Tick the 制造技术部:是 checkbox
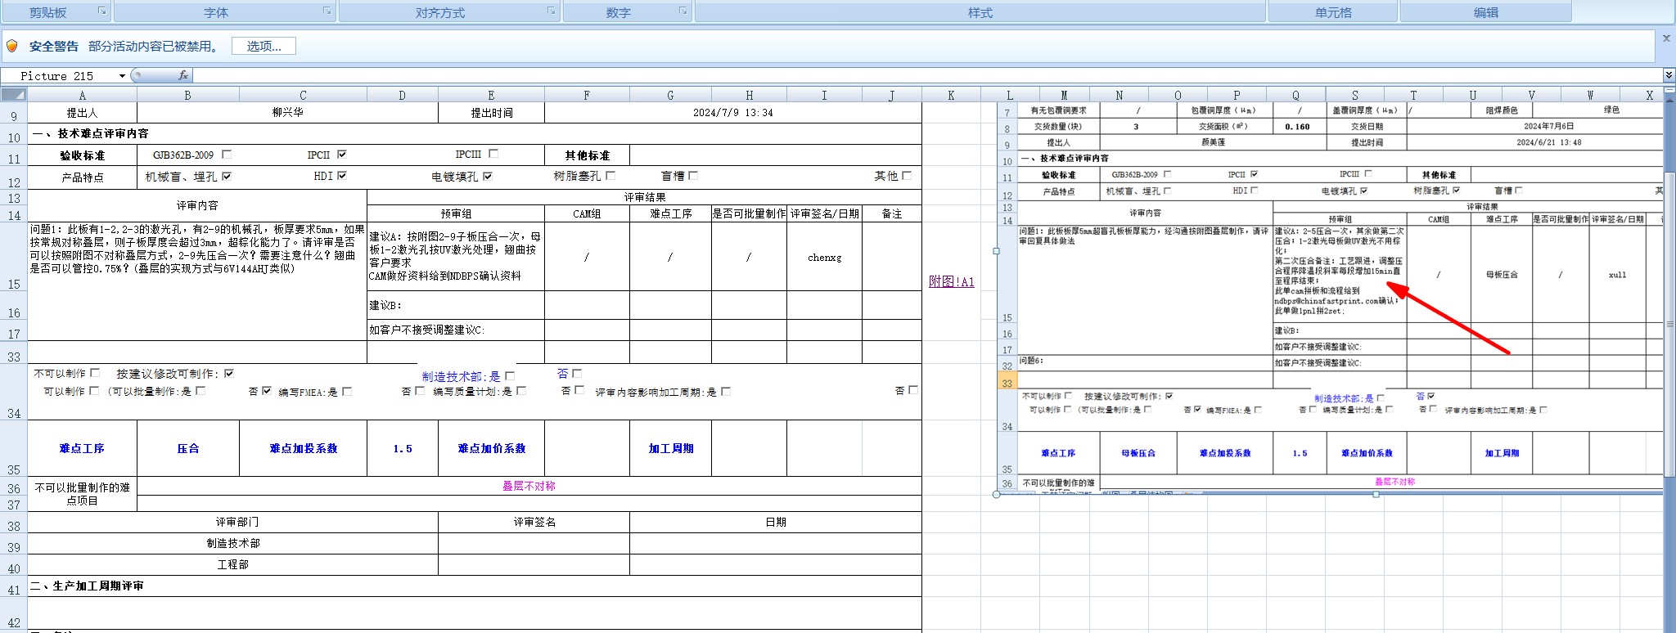Screen dimensions: 1676x633 click(510, 375)
